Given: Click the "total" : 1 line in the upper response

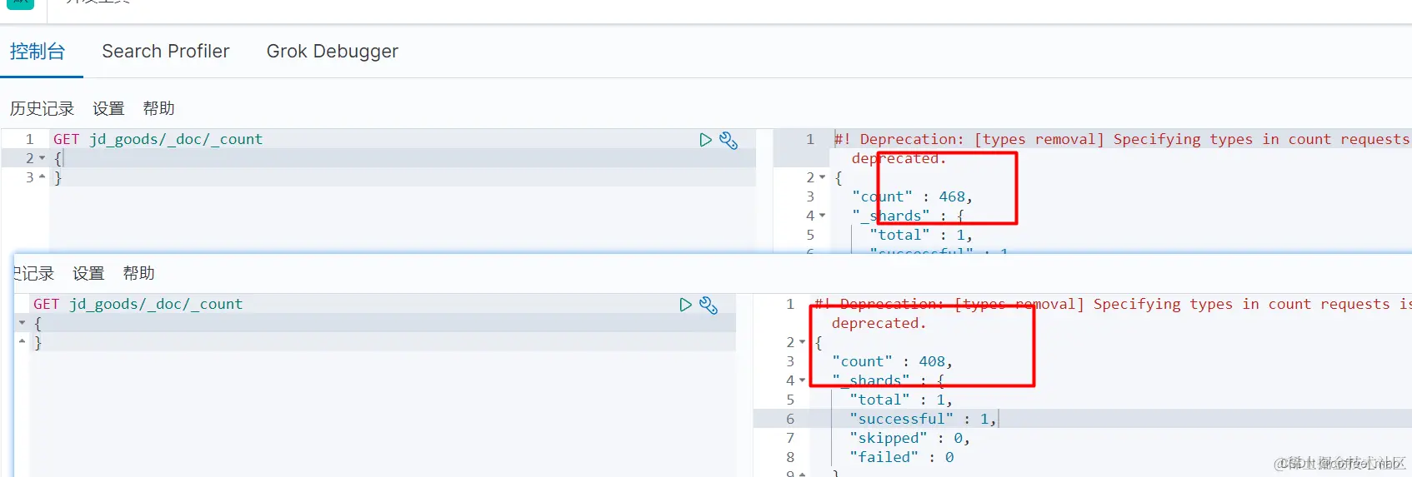Looking at the screenshot, I should click(921, 235).
